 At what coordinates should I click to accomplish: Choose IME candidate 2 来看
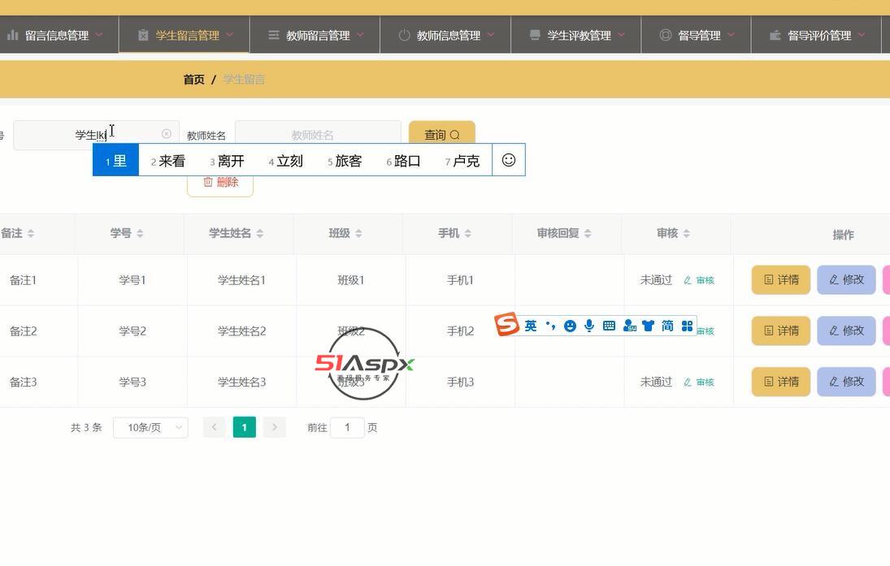tap(168, 161)
